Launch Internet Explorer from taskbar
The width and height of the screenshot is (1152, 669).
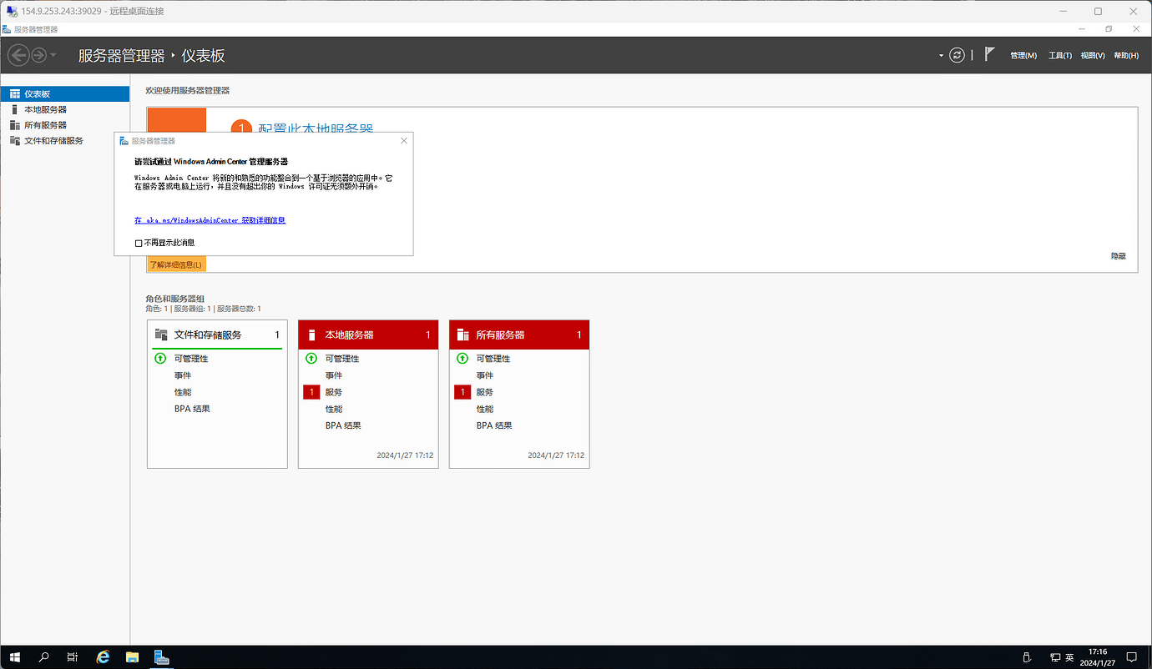tap(103, 657)
